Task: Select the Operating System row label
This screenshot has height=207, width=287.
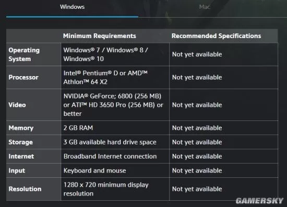Action: click(x=24, y=55)
